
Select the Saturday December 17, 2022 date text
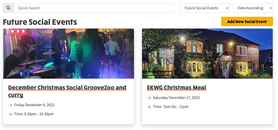(x=176, y=98)
